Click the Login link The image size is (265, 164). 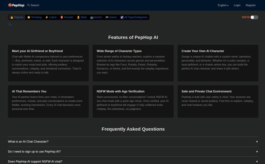pos(237,5)
